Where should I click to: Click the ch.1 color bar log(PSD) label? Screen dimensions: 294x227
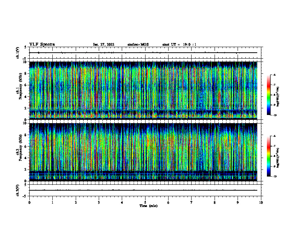click(x=278, y=97)
